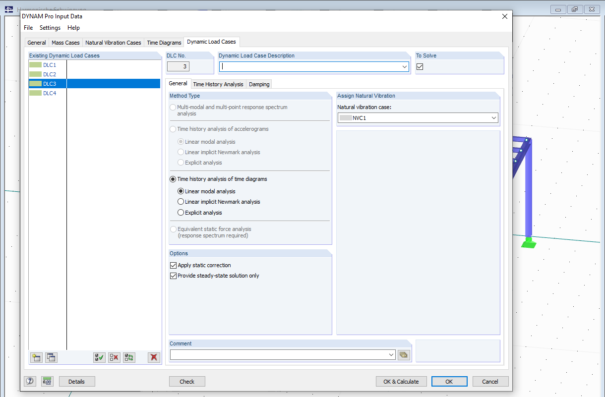This screenshot has height=397, width=605.
Task: Select Explicit analysis under time diagrams
Action: coord(181,212)
